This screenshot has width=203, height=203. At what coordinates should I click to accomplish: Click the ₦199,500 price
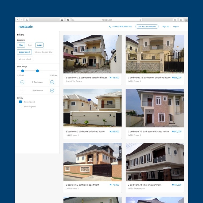point(177,185)
